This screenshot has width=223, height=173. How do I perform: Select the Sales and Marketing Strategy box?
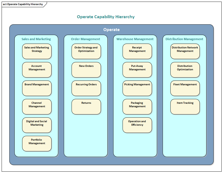point(37,51)
